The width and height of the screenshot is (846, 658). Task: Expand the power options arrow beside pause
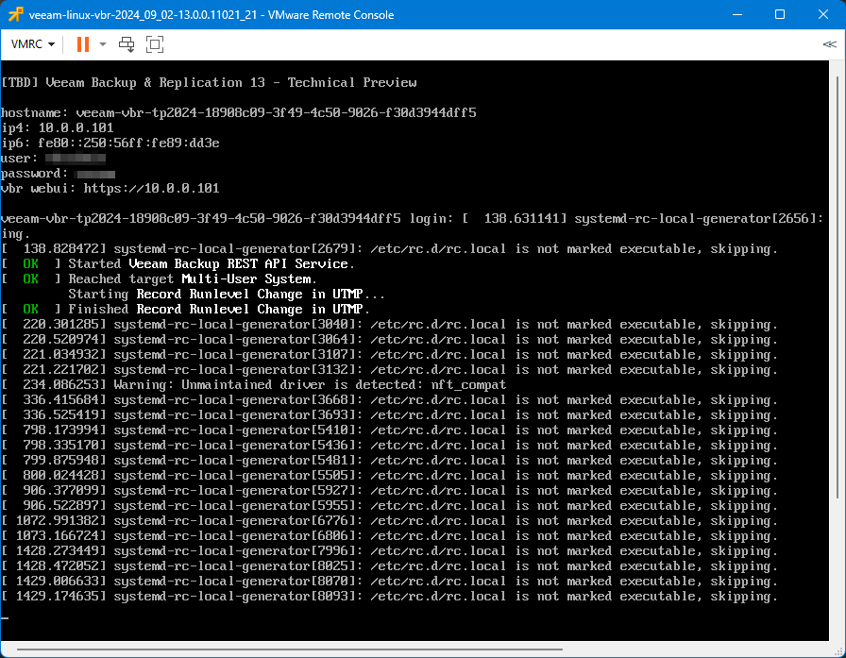pos(103,44)
